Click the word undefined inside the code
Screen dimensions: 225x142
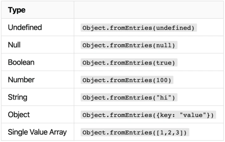tap(173, 28)
